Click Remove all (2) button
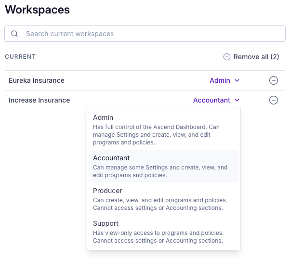290x259 pixels. coord(251,57)
